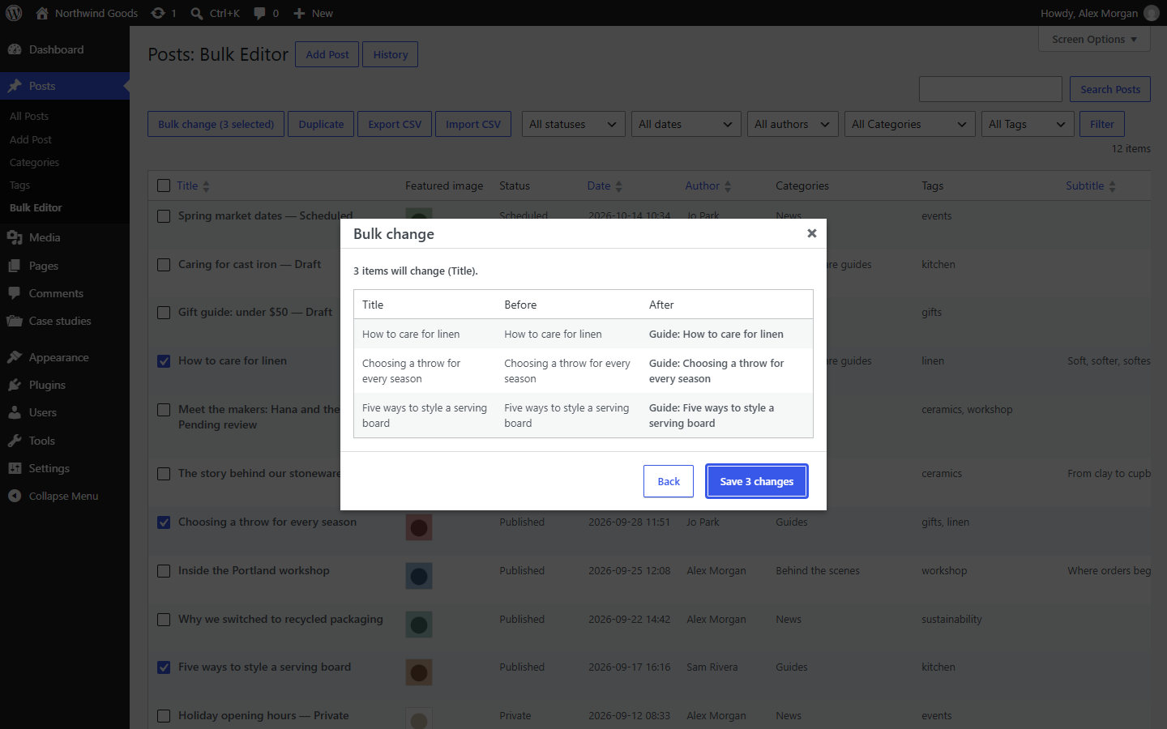Open the Plugins plug icon

coord(15,385)
